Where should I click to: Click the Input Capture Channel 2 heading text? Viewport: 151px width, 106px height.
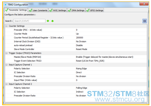click(x=20, y=84)
